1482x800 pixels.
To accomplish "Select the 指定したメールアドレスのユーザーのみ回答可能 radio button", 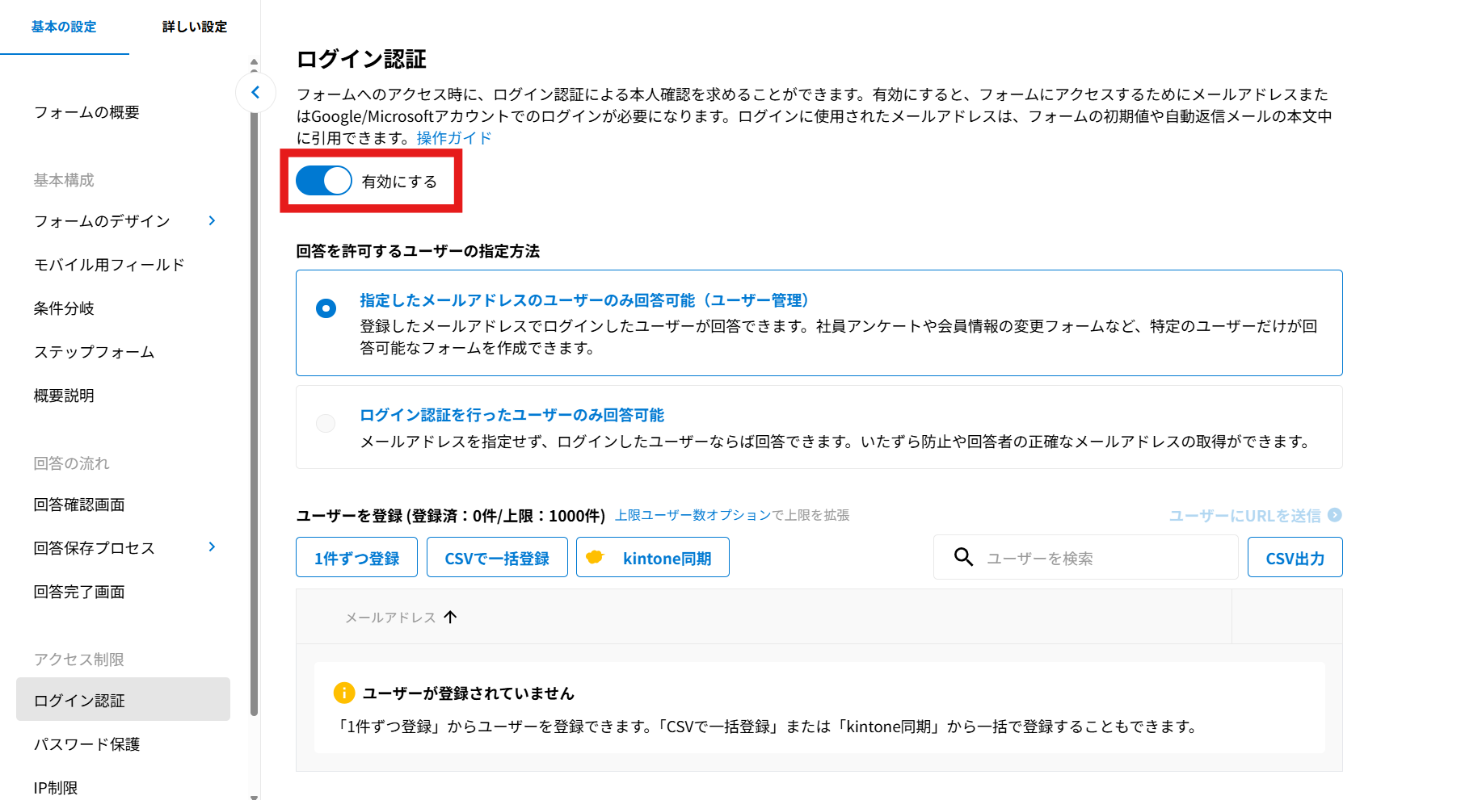I will [x=326, y=308].
